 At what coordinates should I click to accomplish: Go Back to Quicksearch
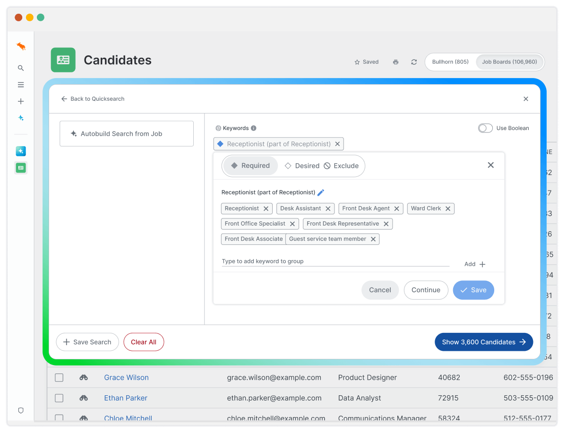pyautogui.click(x=93, y=99)
